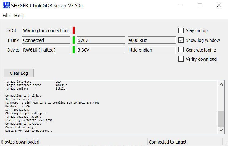Click the RW610 (Halted) device field
The width and height of the screenshot is (228, 146).
coord(46,50)
